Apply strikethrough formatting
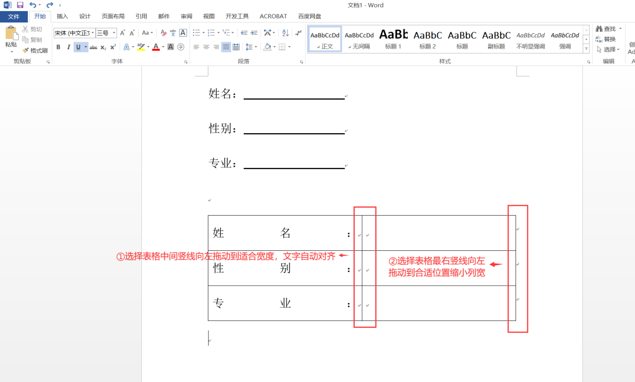This screenshot has height=382, width=635. 93,47
